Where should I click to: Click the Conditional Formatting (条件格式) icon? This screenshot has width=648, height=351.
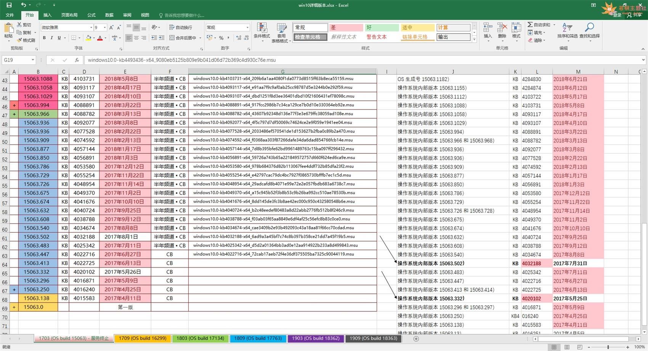(261, 28)
